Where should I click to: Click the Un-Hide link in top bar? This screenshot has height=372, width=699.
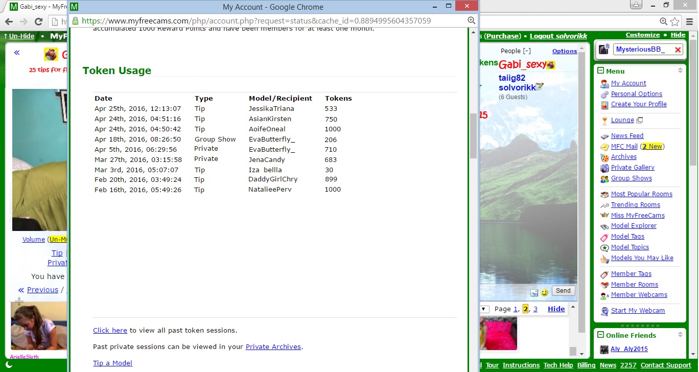(x=21, y=36)
